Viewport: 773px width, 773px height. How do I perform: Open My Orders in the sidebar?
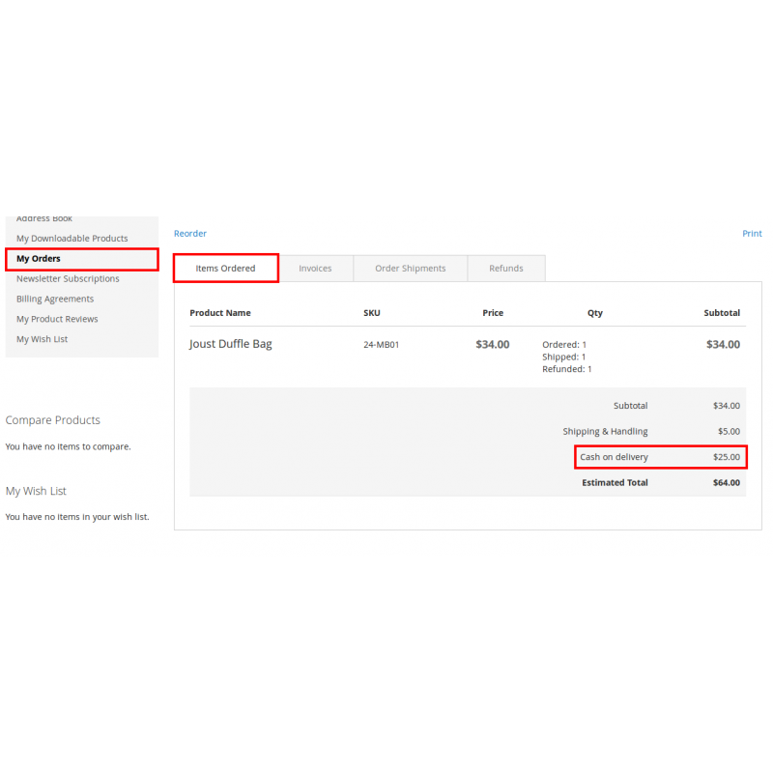click(38, 259)
